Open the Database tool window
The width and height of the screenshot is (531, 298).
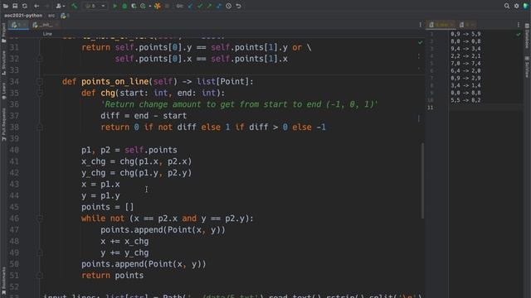[x=527, y=36]
